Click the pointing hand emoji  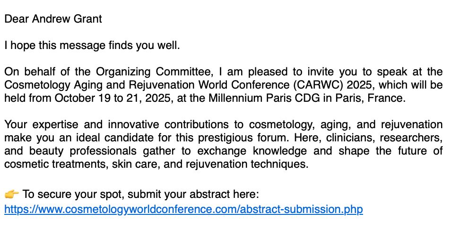(11, 194)
